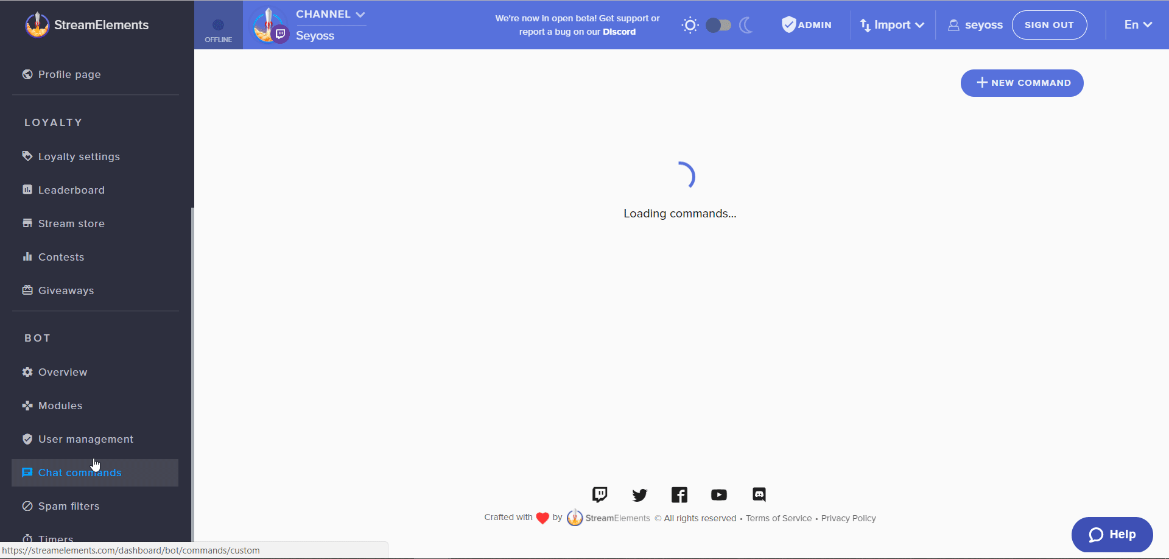Toggle the light/dark theme switch

[x=718, y=25]
